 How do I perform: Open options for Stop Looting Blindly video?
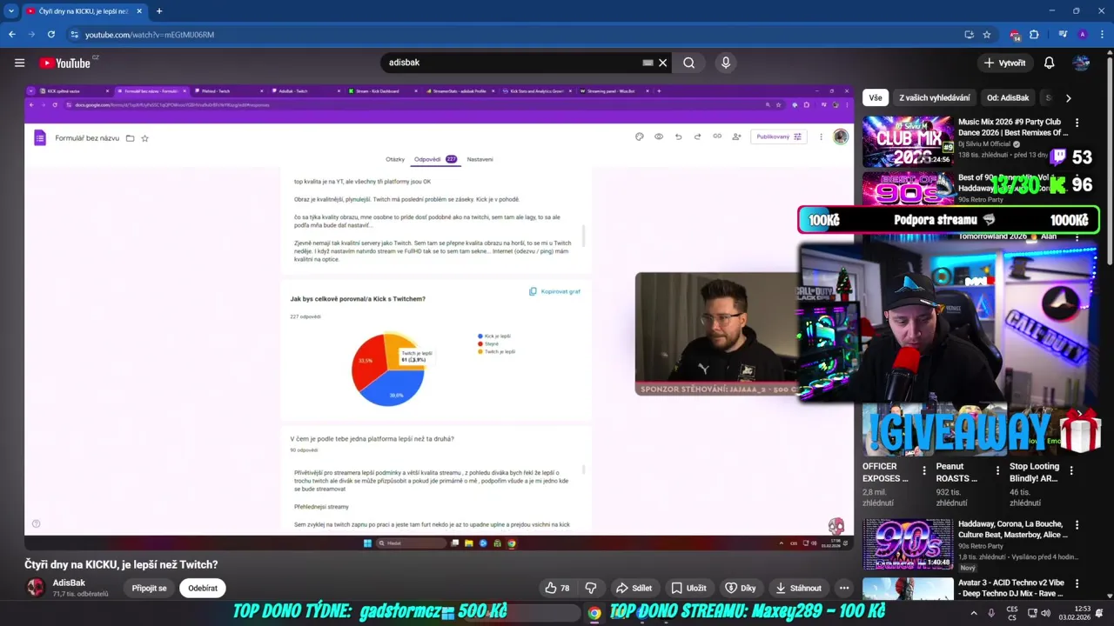[1071, 470]
